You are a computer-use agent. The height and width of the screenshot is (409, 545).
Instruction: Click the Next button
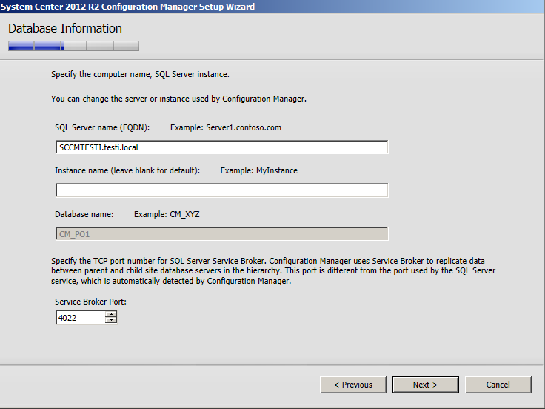(x=426, y=385)
